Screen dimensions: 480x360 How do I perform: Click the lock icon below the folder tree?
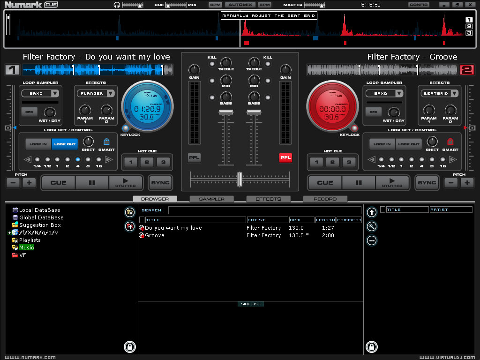click(130, 347)
